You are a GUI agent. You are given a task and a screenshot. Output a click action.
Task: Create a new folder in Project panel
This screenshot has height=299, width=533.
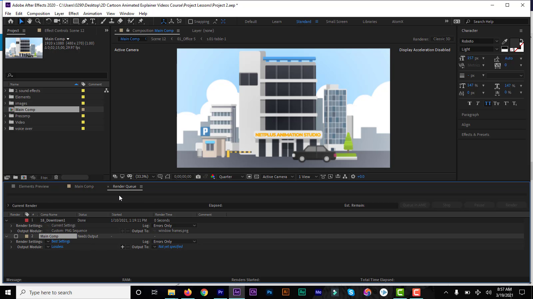click(x=15, y=177)
